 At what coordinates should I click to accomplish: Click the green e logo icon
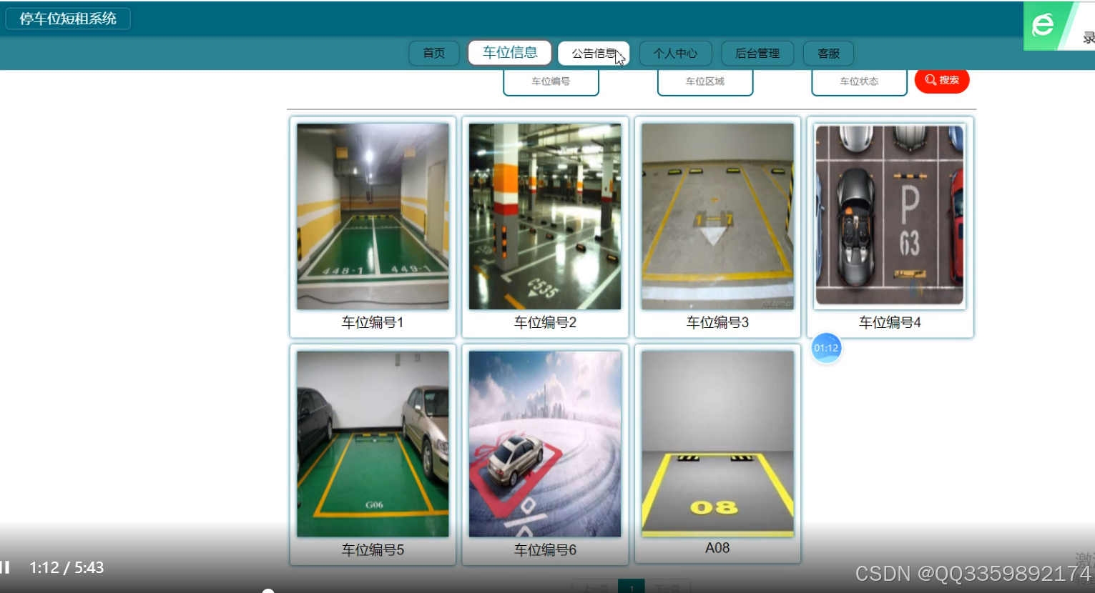coord(1043,26)
